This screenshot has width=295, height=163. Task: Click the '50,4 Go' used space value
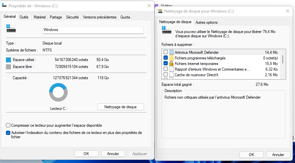(102, 60)
